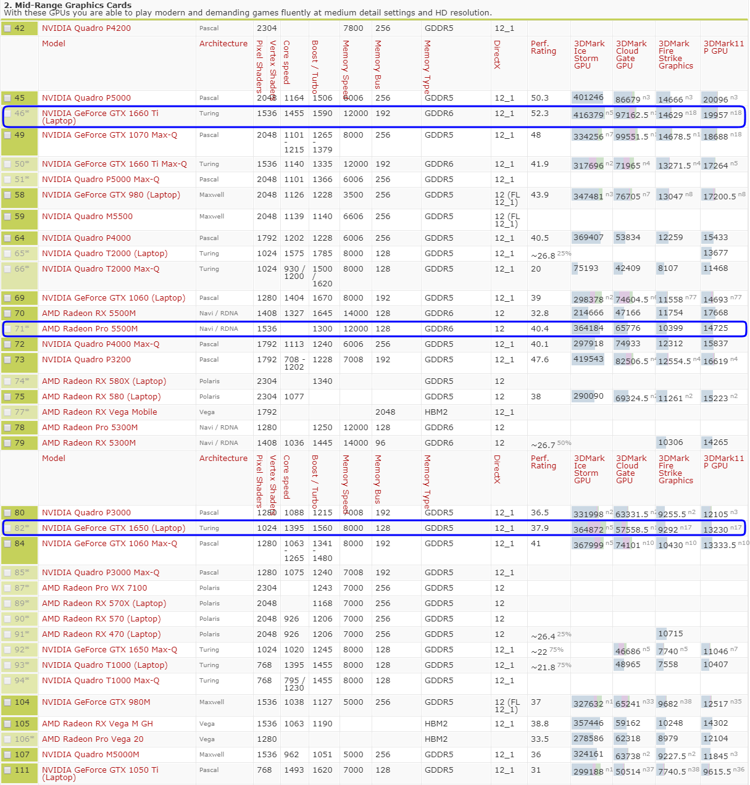Click NVIDIA GeForce GTX 1050 Ti (Laptop) link
Image resolution: width=750 pixels, height=785 pixels.
coord(100,774)
